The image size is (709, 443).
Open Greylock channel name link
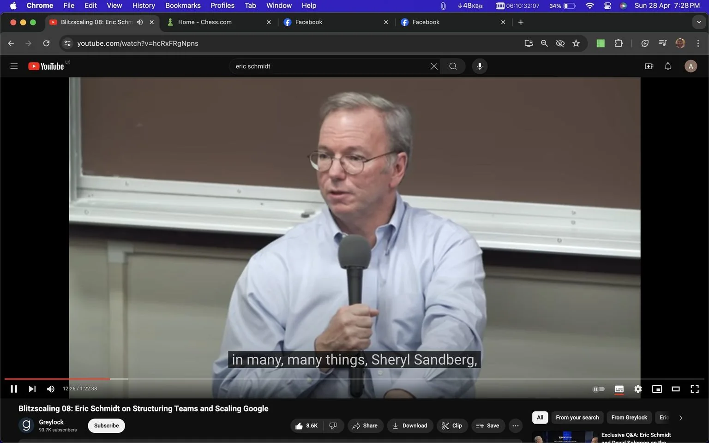click(51, 422)
